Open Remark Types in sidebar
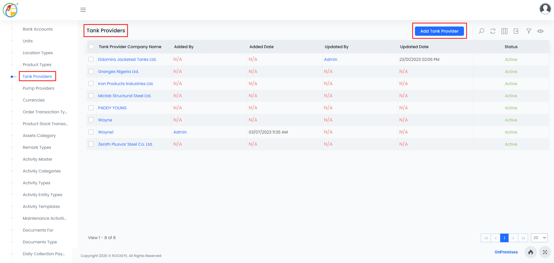 coord(37,147)
